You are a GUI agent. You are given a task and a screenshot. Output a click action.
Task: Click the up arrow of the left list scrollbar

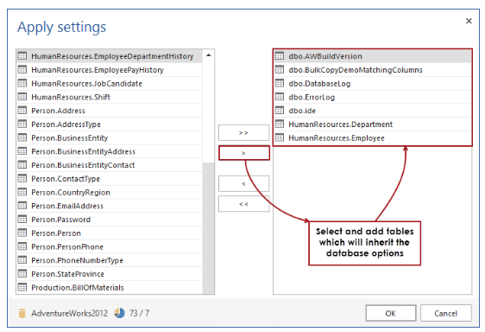(209, 55)
